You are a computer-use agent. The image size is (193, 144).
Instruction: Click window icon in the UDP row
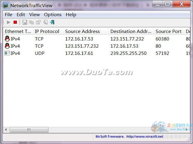tap(7, 53)
